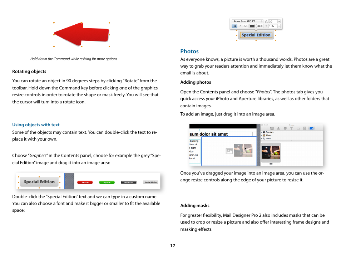
Task: Click the blue 'Photos' section heading
Action: coord(189,52)
